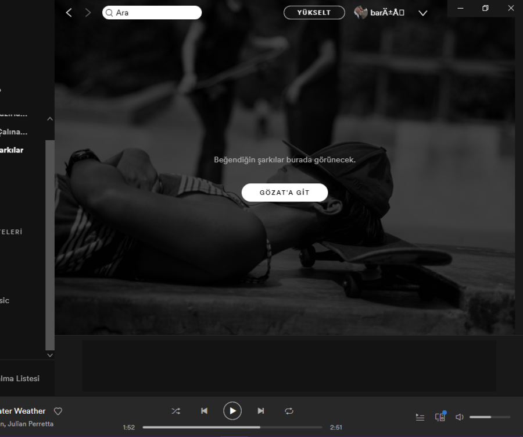Enable repeat mode
This screenshot has width=523, height=437.
289,411
